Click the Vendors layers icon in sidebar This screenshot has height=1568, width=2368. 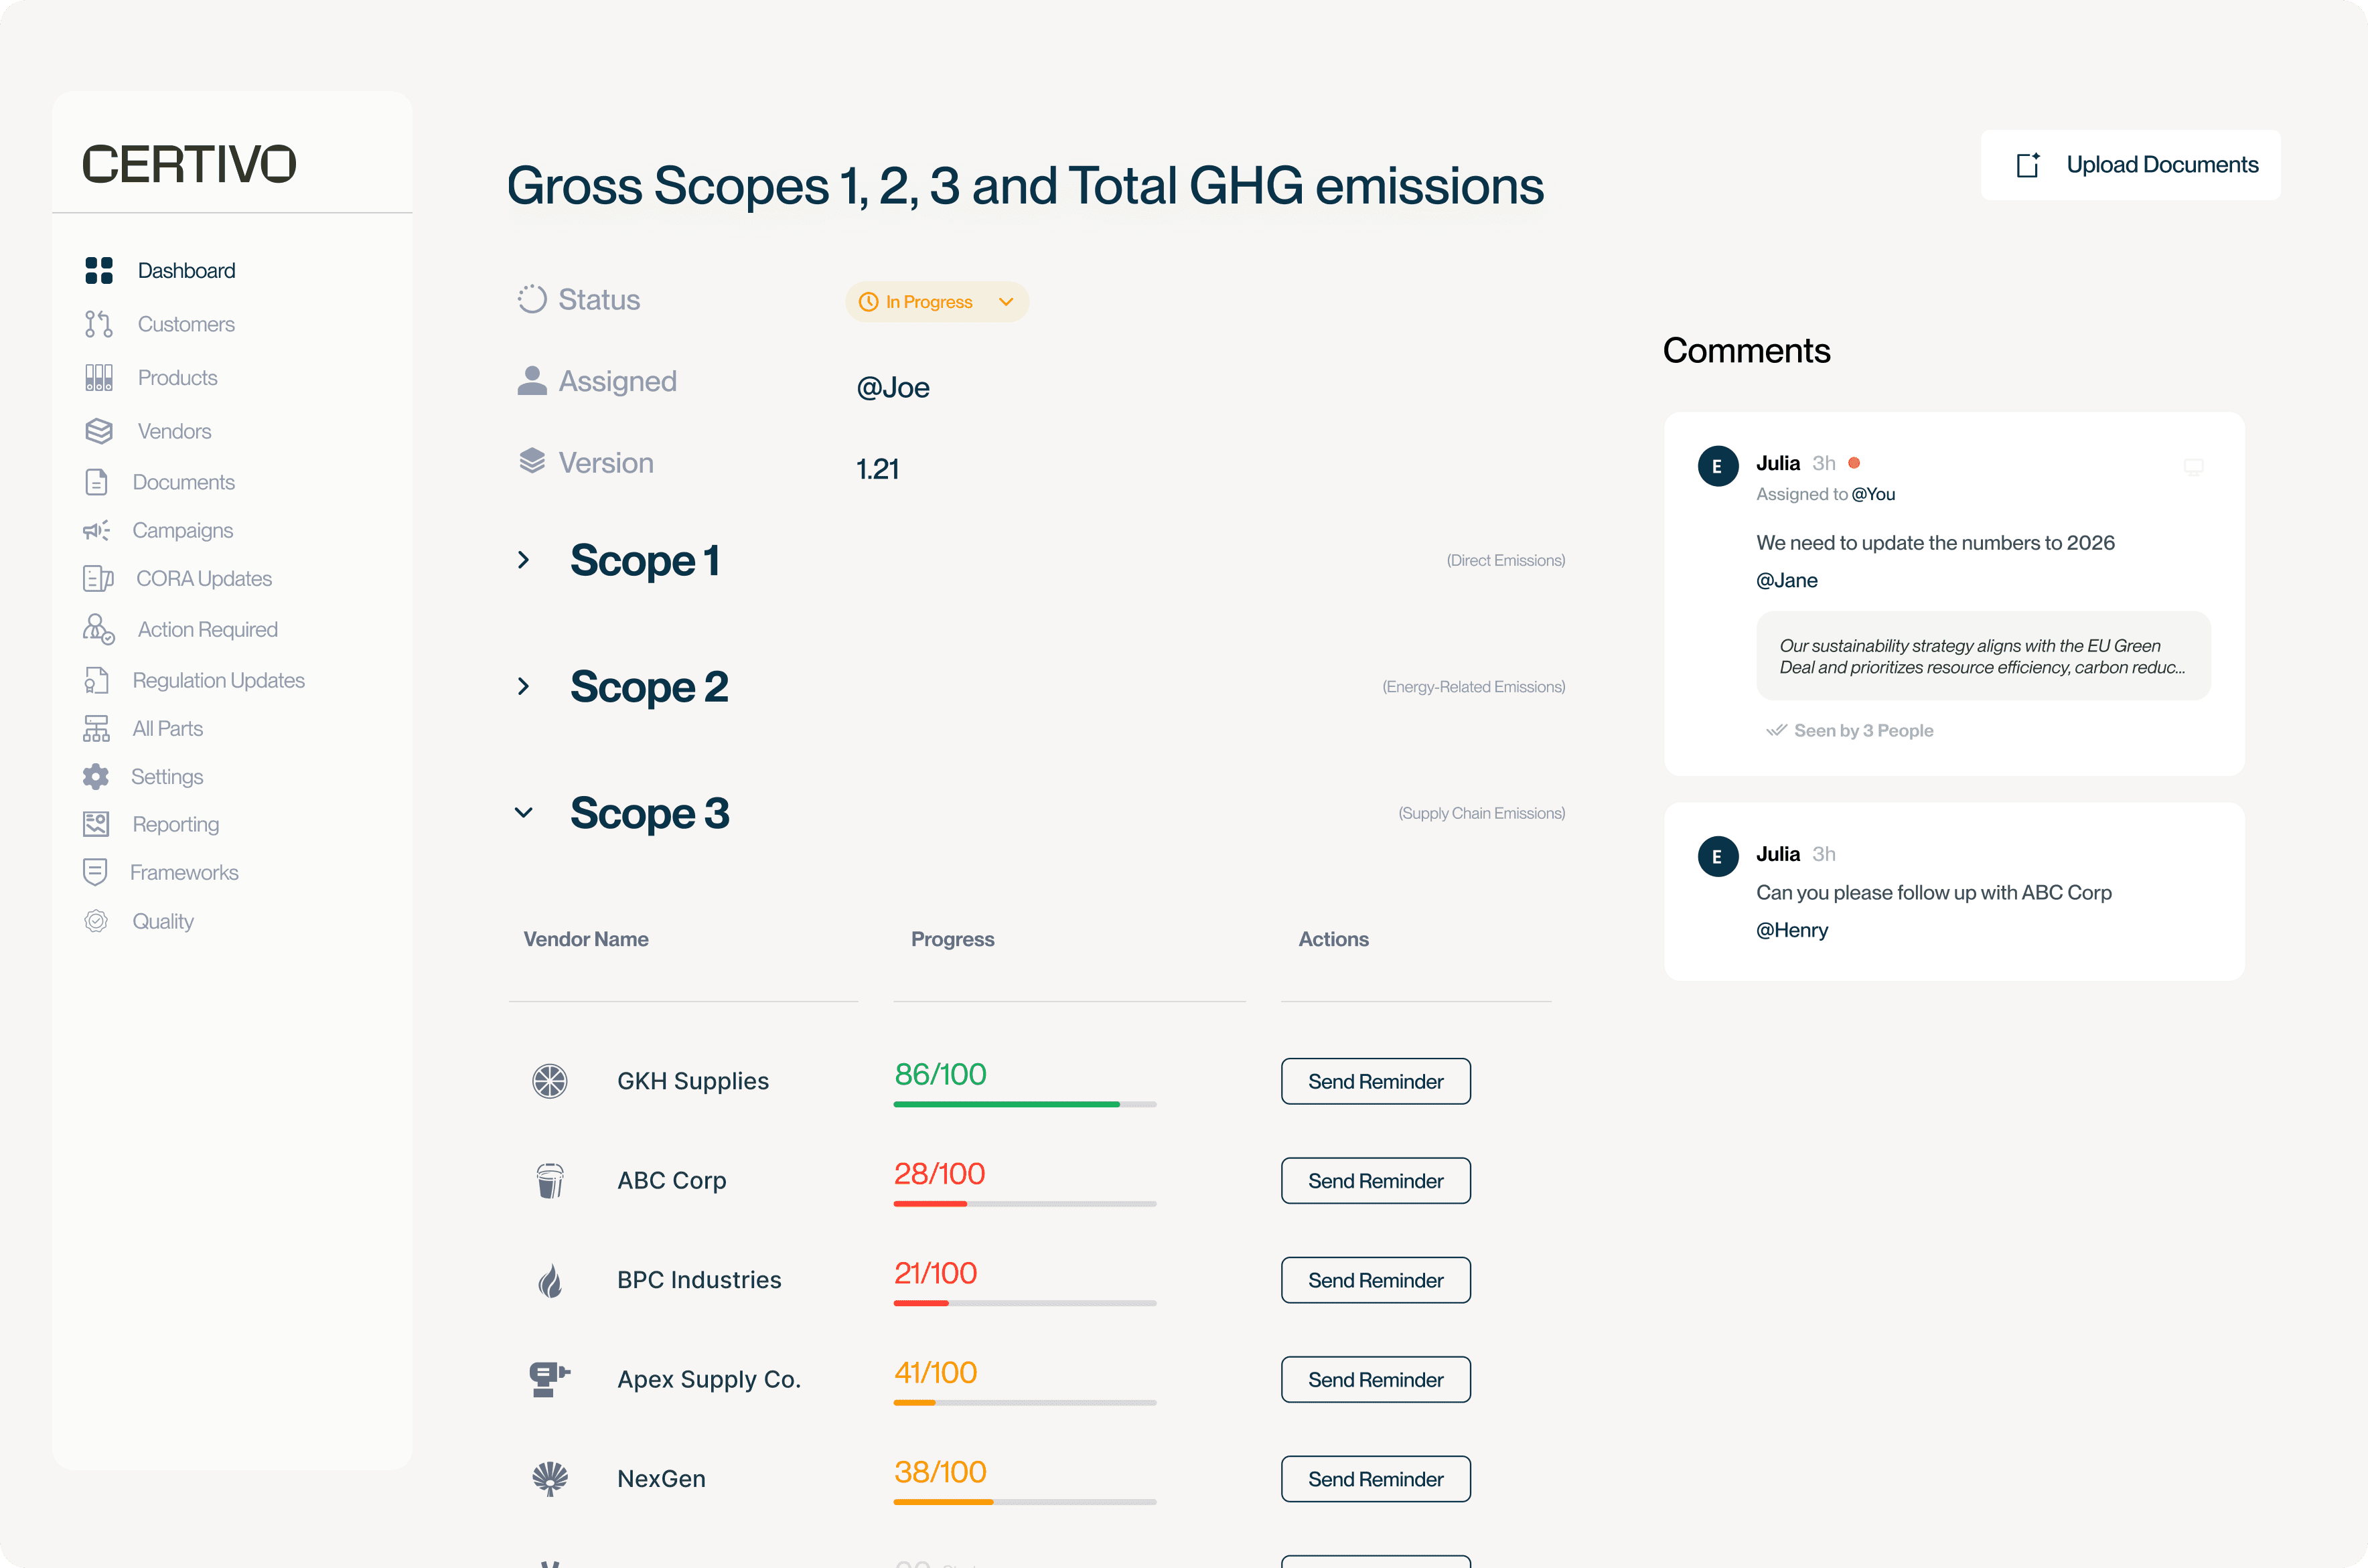[x=98, y=431]
